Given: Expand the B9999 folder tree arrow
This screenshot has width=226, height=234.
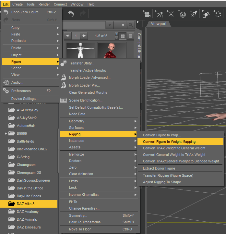Looking at the screenshot, I should point(6,133).
